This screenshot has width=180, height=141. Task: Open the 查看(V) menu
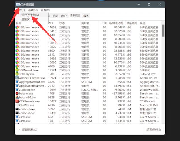45,10
